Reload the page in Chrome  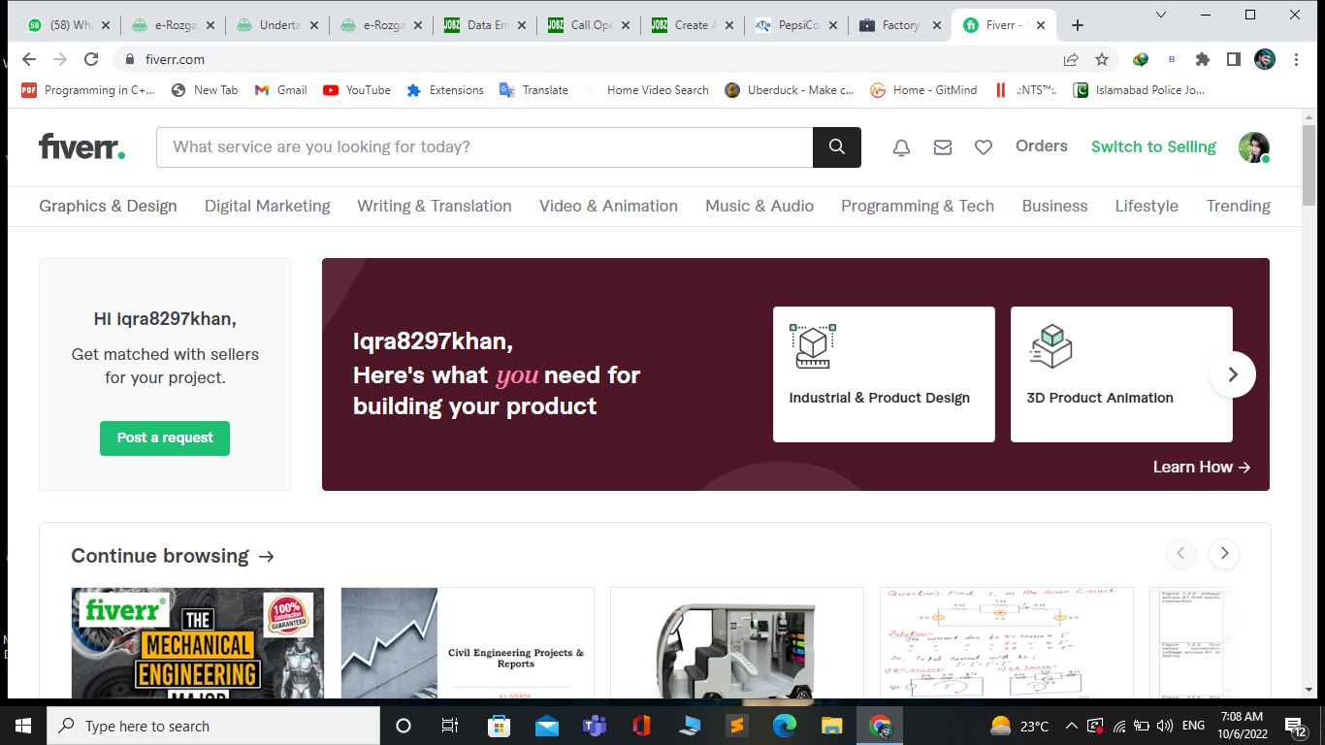tap(91, 59)
